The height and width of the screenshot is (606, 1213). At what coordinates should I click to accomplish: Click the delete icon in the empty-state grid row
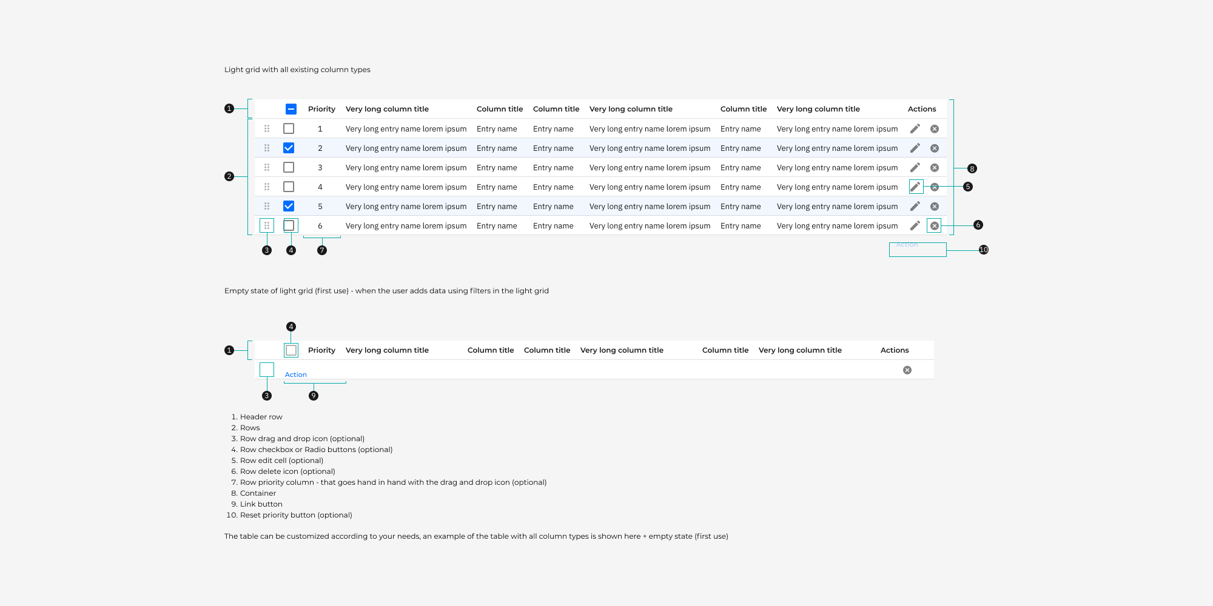click(x=907, y=370)
